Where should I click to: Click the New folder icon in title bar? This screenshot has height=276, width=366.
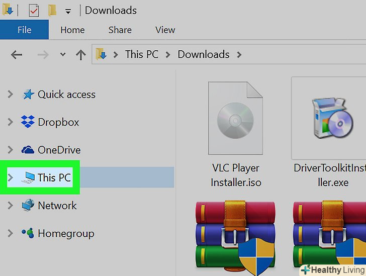coord(52,10)
